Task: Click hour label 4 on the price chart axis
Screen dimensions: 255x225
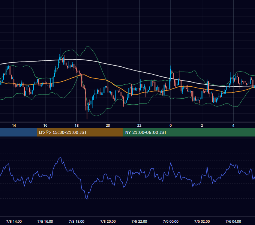Action: (233, 126)
